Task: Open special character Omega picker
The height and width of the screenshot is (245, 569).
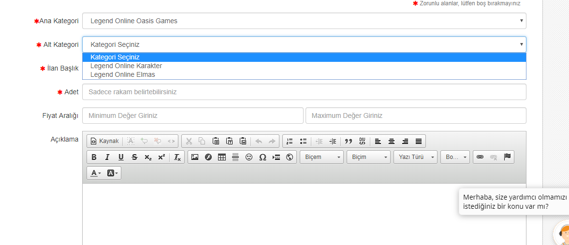Action: pos(263,157)
